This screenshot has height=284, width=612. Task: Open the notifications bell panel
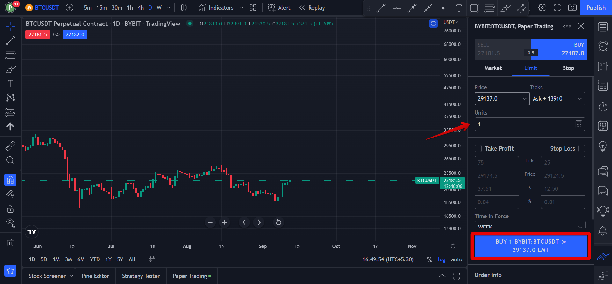603,231
